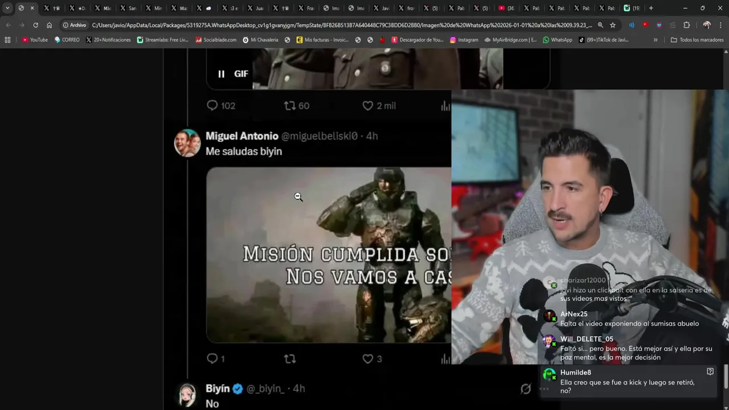Open the Archivo site info chip
The image size is (729, 410).
(x=75, y=25)
